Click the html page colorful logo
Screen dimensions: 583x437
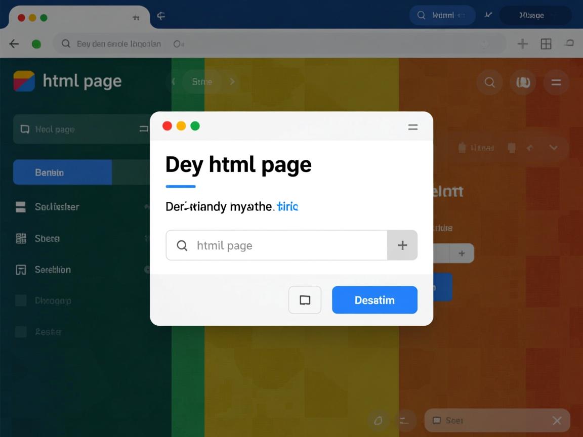[24, 81]
